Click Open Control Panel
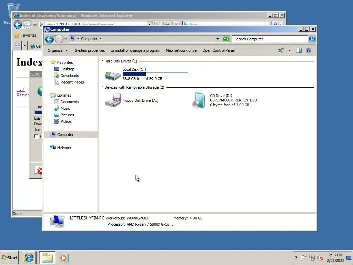 [x=218, y=50]
